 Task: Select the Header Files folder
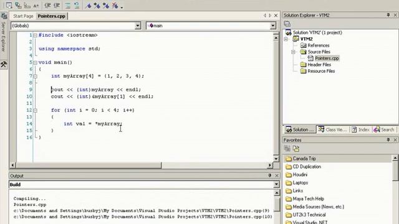click(319, 65)
